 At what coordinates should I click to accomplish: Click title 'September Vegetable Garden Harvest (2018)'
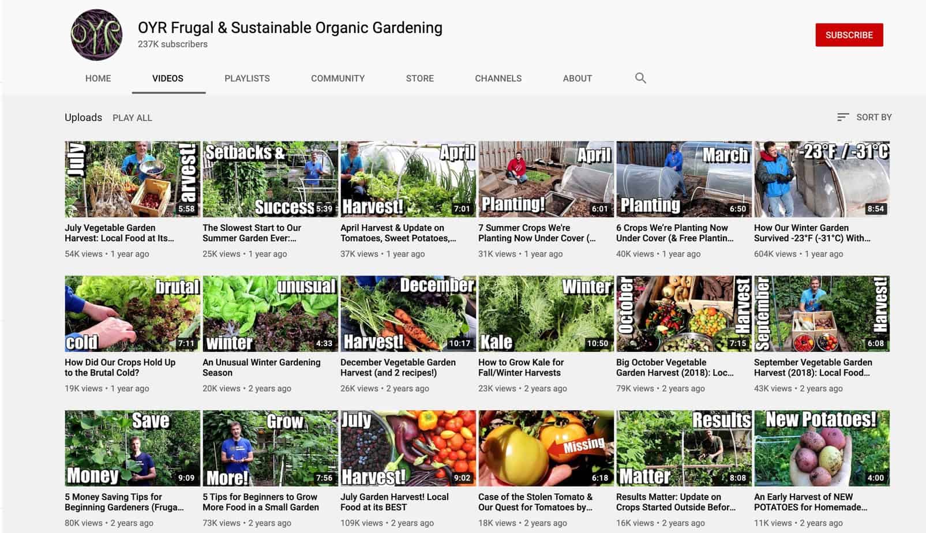813,367
